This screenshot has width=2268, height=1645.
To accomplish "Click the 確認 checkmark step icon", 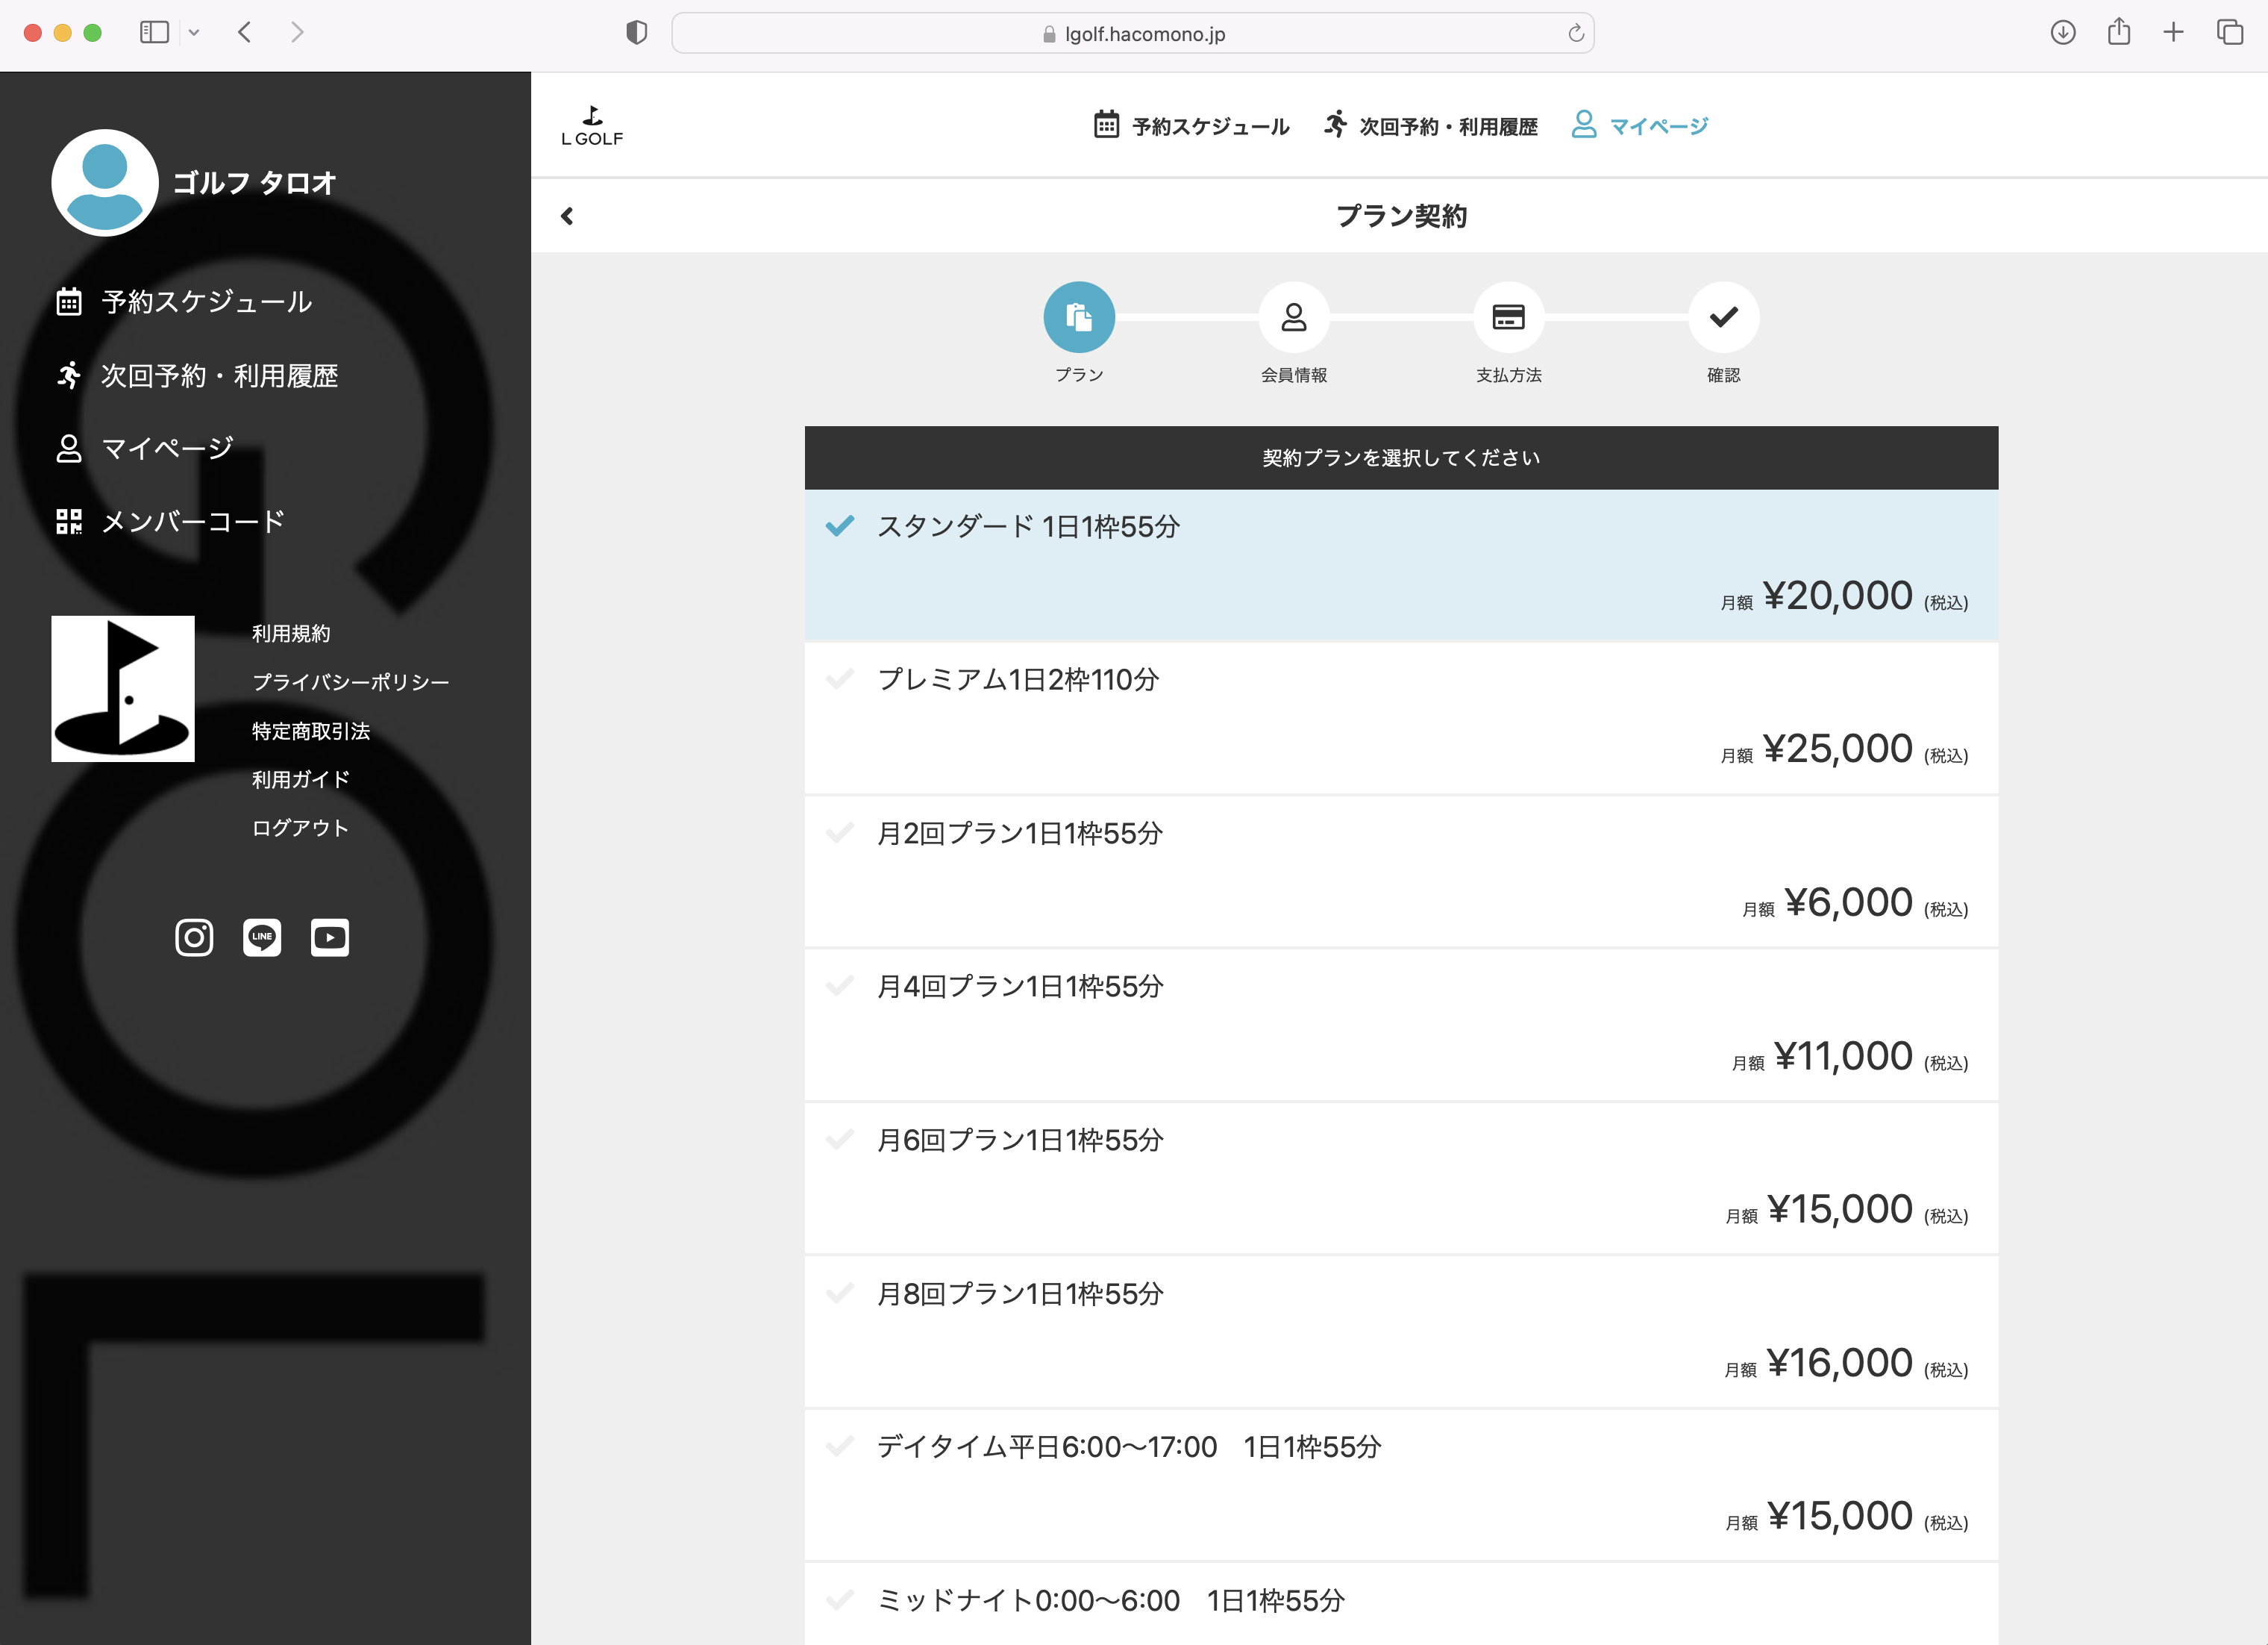I will 1723,317.
